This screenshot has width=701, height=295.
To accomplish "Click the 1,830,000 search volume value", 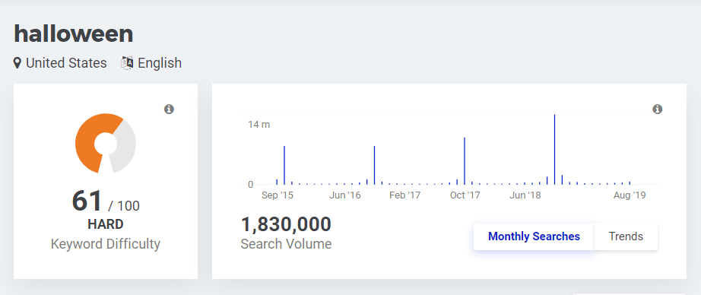I will click(x=286, y=224).
